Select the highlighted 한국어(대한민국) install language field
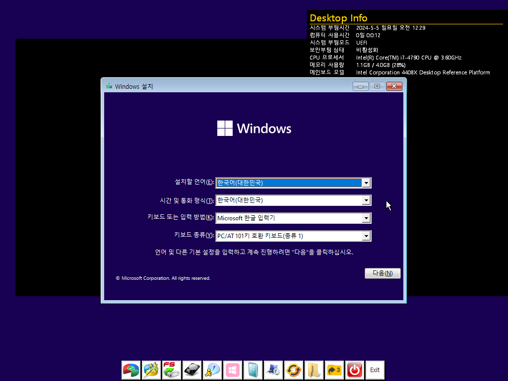 (293, 183)
